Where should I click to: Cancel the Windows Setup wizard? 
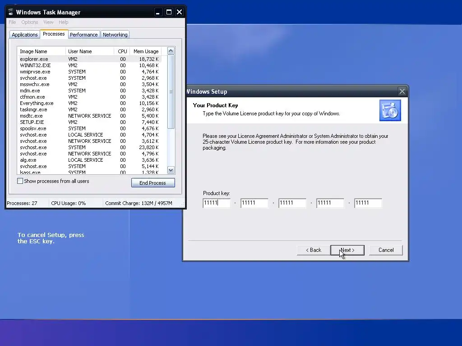click(386, 250)
